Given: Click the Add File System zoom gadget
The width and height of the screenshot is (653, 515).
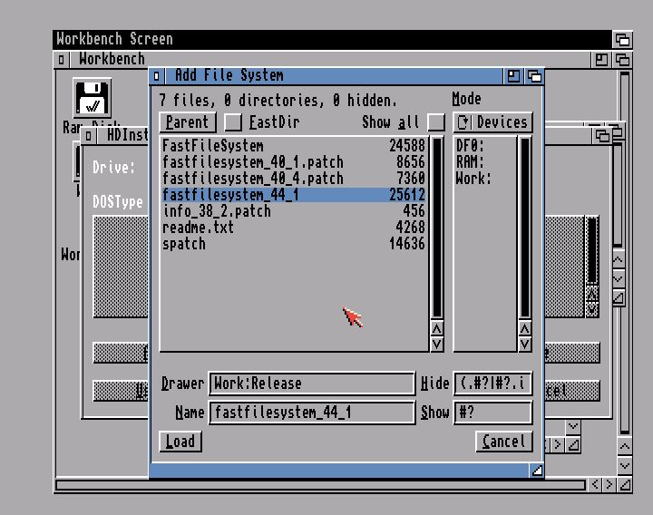Looking at the screenshot, I should coord(513,76).
